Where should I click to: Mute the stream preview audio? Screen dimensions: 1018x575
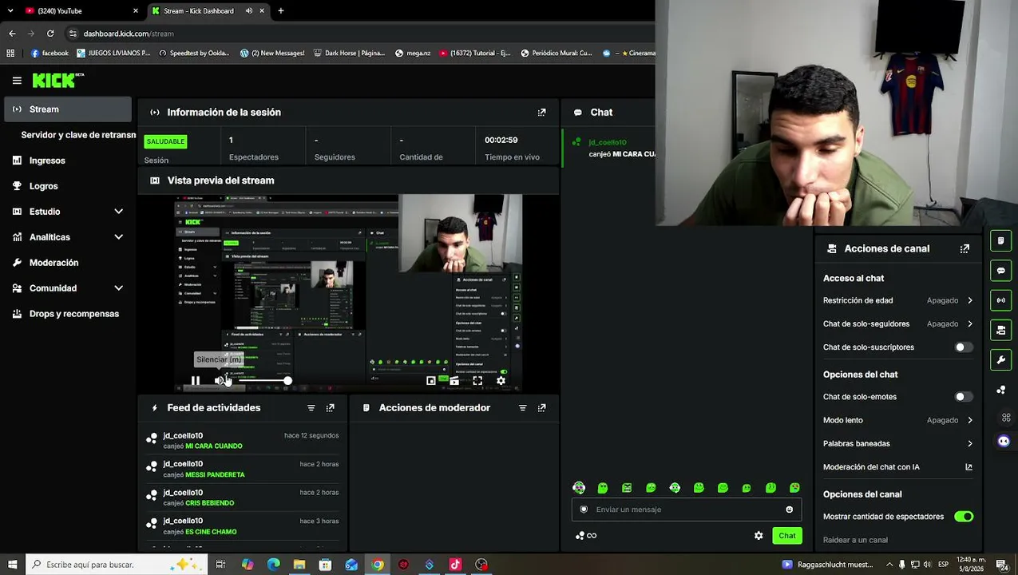220,381
